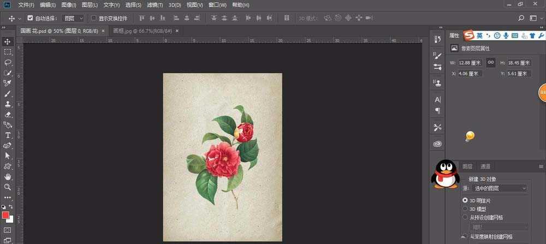This screenshot has width=546, height=244.
Task: Enable the 显示变换控件 checkbox
Action: click(x=93, y=18)
